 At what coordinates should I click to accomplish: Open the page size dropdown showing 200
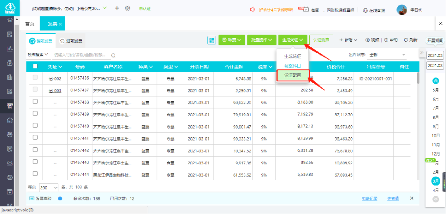point(49,187)
